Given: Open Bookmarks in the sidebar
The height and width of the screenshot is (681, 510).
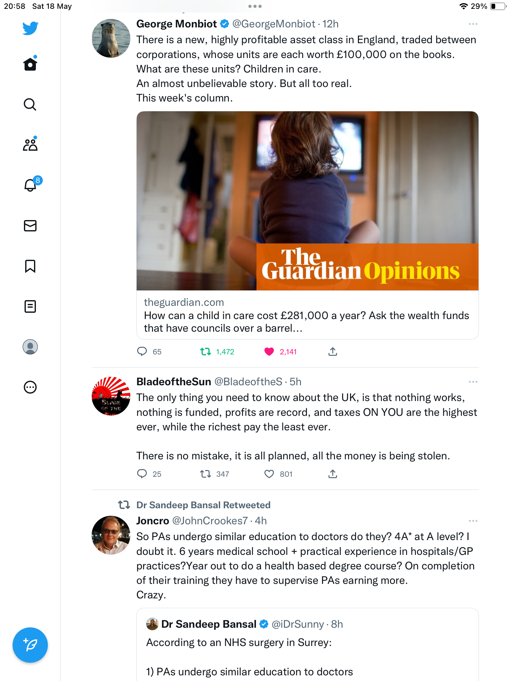Looking at the screenshot, I should (x=30, y=266).
